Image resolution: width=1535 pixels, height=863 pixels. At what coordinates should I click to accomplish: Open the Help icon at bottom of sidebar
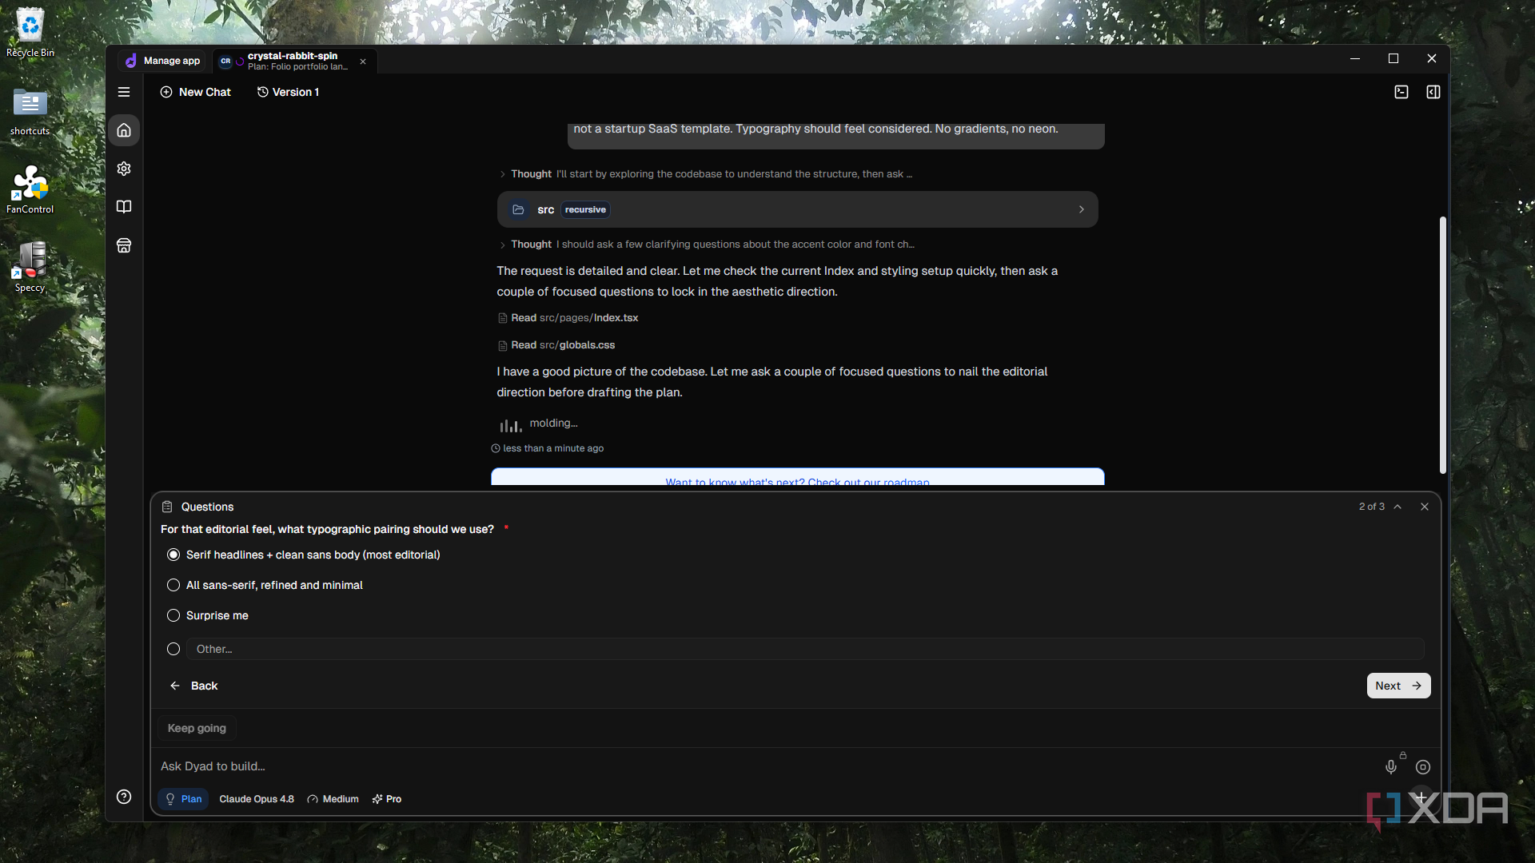click(x=124, y=797)
